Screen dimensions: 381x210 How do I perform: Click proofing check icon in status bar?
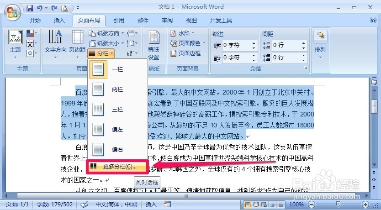(84, 205)
